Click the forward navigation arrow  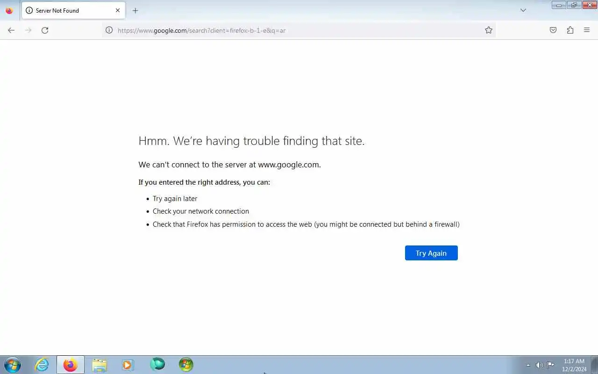click(28, 30)
